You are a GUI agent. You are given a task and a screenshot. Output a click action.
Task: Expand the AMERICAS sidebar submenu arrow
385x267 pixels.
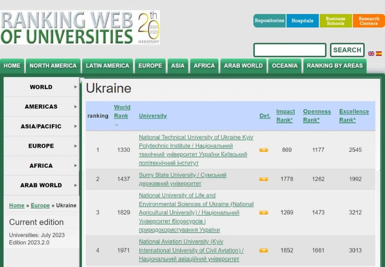(76, 106)
